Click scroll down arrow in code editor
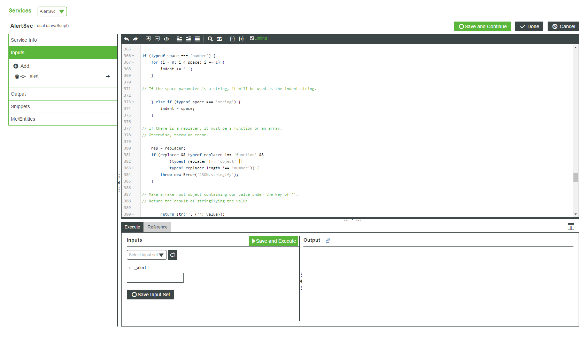The height and width of the screenshot is (338, 587). [576, 214]
